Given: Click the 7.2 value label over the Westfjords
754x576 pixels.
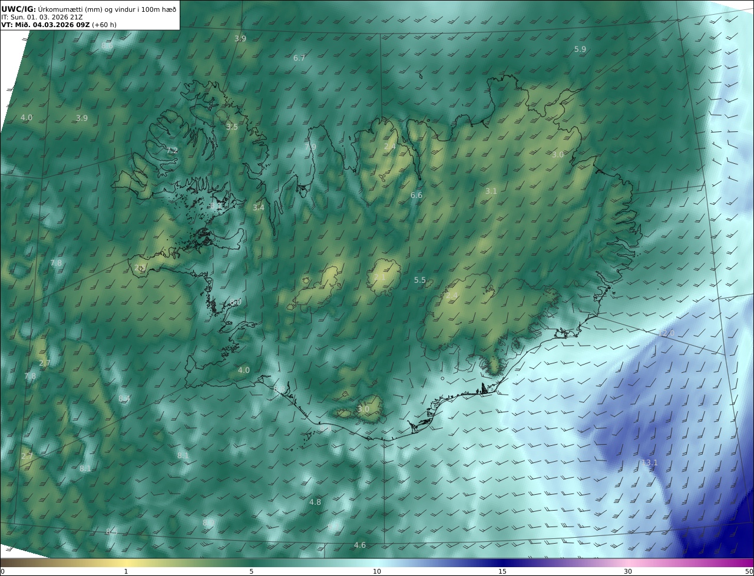Looking at the screenshot, I should (172, 151).
